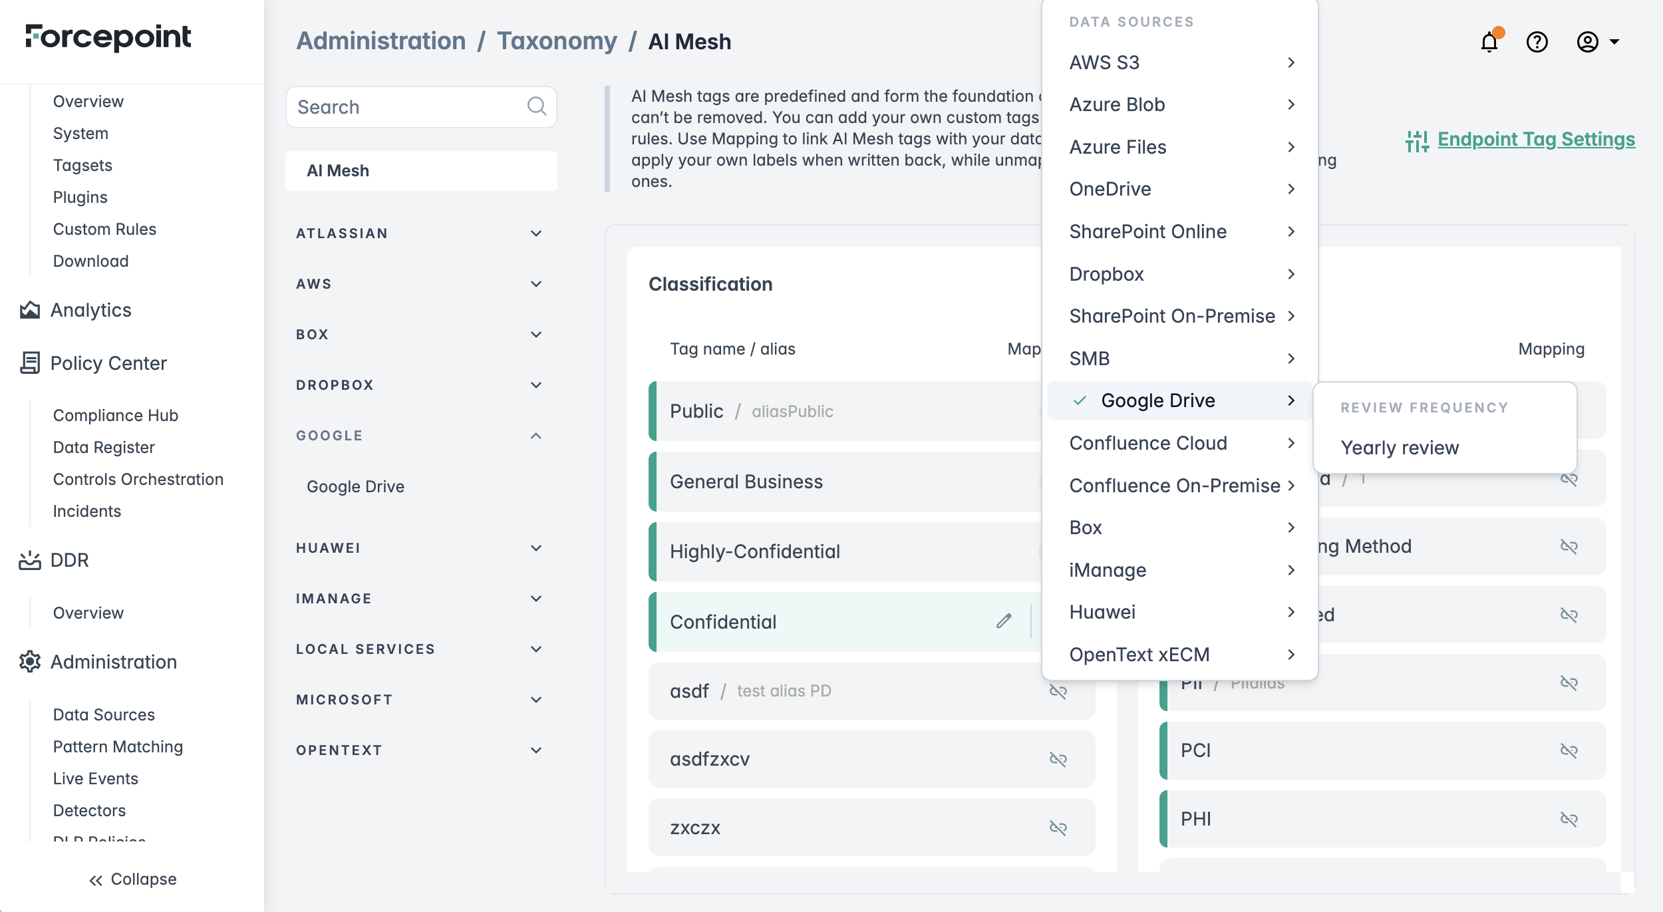Open the notifications bell
1663x912 pixels.
(1489, 42)
